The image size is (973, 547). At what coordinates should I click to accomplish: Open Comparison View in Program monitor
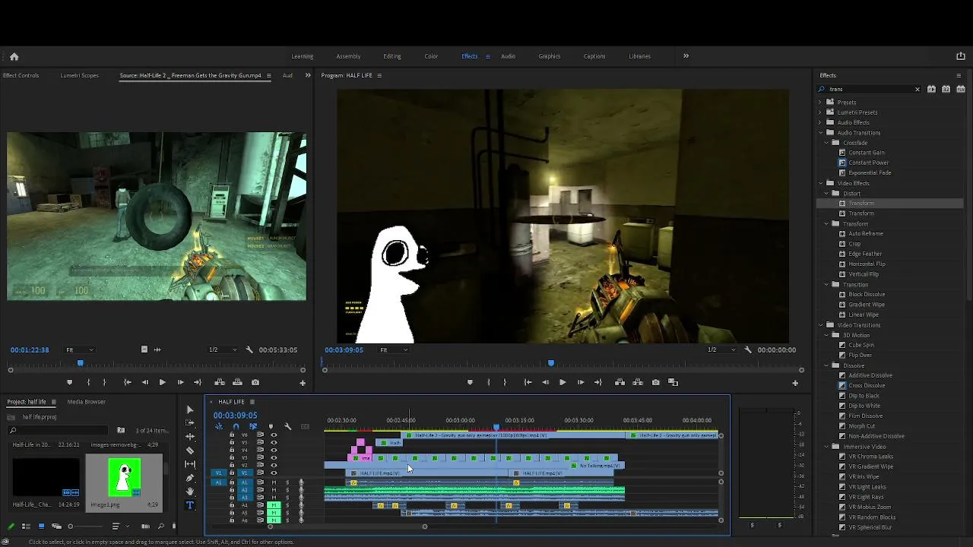pos(673,382)
